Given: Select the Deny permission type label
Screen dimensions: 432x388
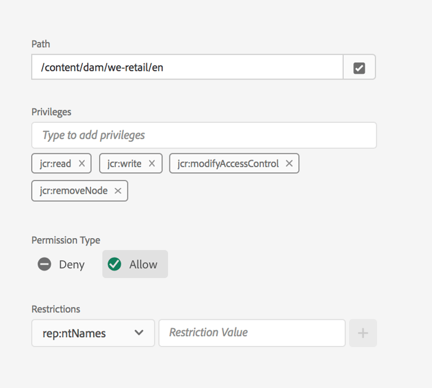Looking at the screenshot, I should point(72,265).
